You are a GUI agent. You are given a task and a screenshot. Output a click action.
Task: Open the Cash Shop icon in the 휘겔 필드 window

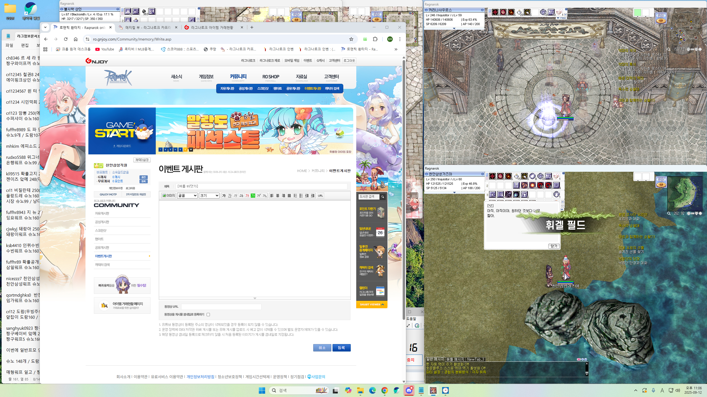[661, 182]
